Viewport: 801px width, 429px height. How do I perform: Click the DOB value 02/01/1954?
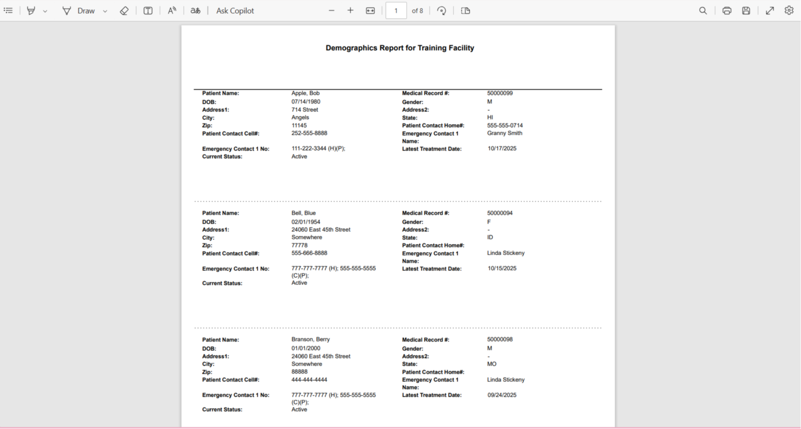tap(306, 222)
